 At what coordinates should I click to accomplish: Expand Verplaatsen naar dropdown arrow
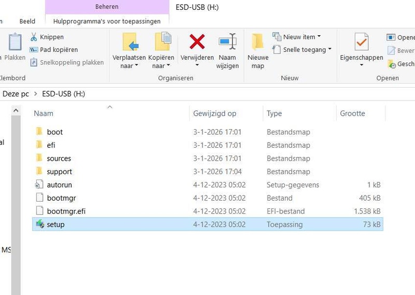click(x=136, y=65)
